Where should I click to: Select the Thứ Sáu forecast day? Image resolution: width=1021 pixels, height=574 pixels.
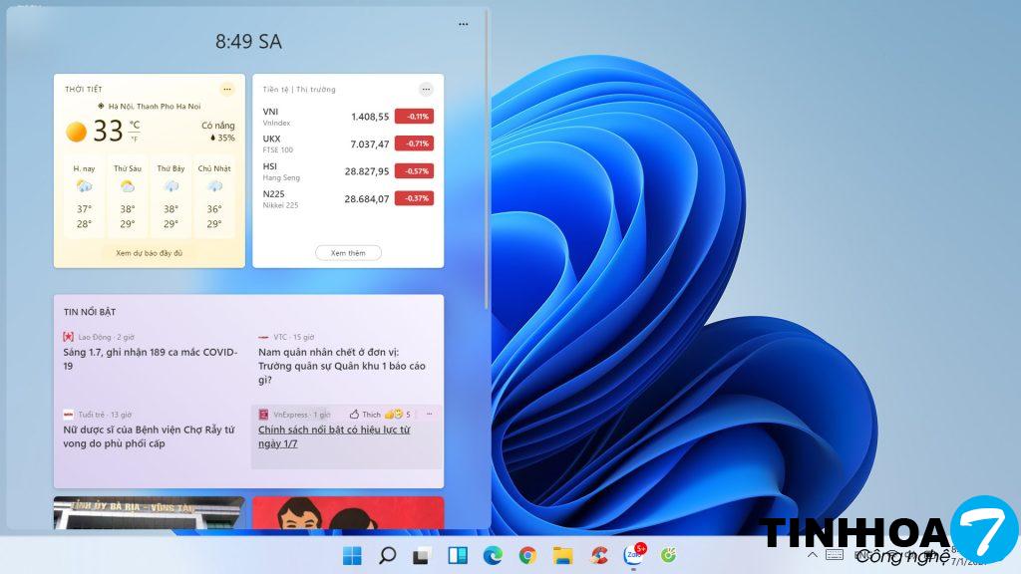point(128,196)
